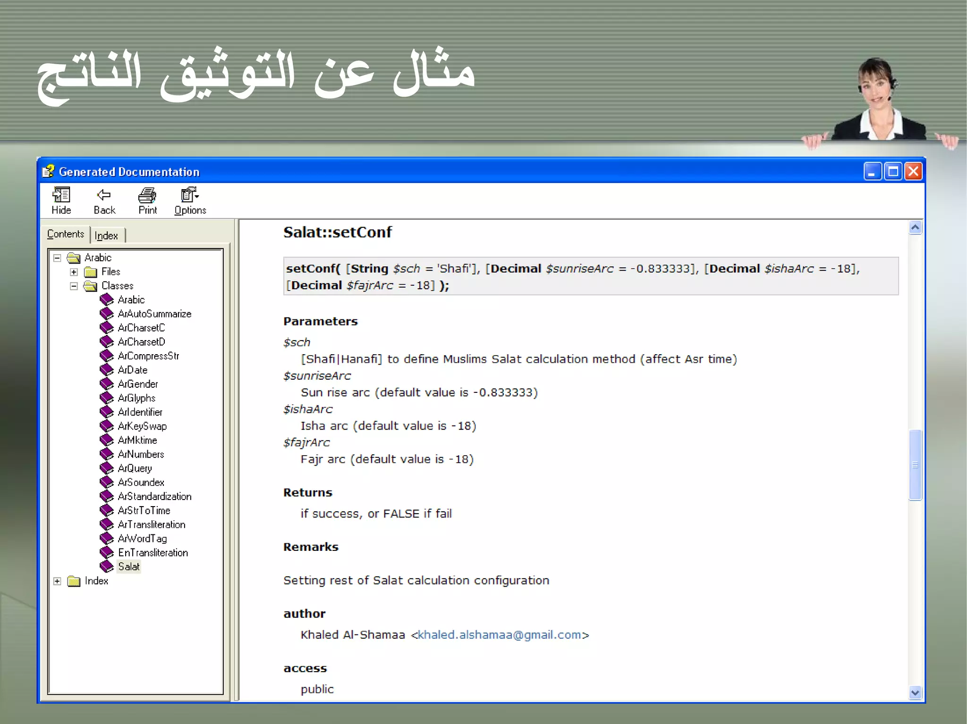Viewport: 967px width, 724px height.
Task: Switch to the Contents tab
Action: [x=66, y=234]
